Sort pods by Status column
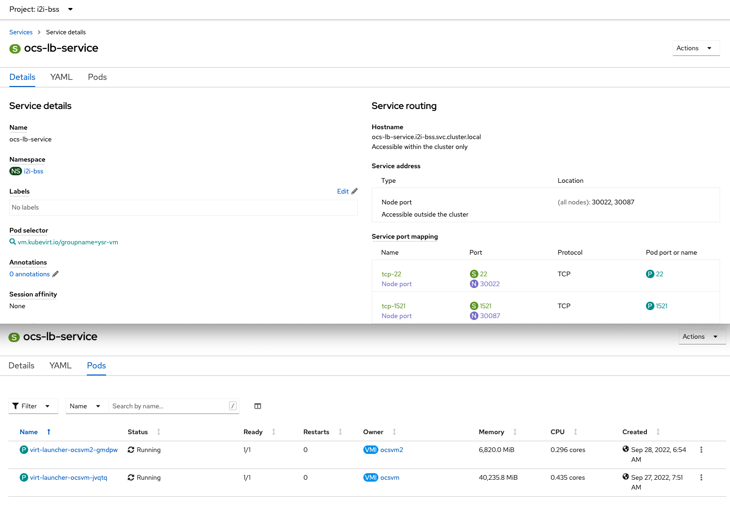Image resolution: width=730 pixels, height=507 pixels. (x=138, y=432)
